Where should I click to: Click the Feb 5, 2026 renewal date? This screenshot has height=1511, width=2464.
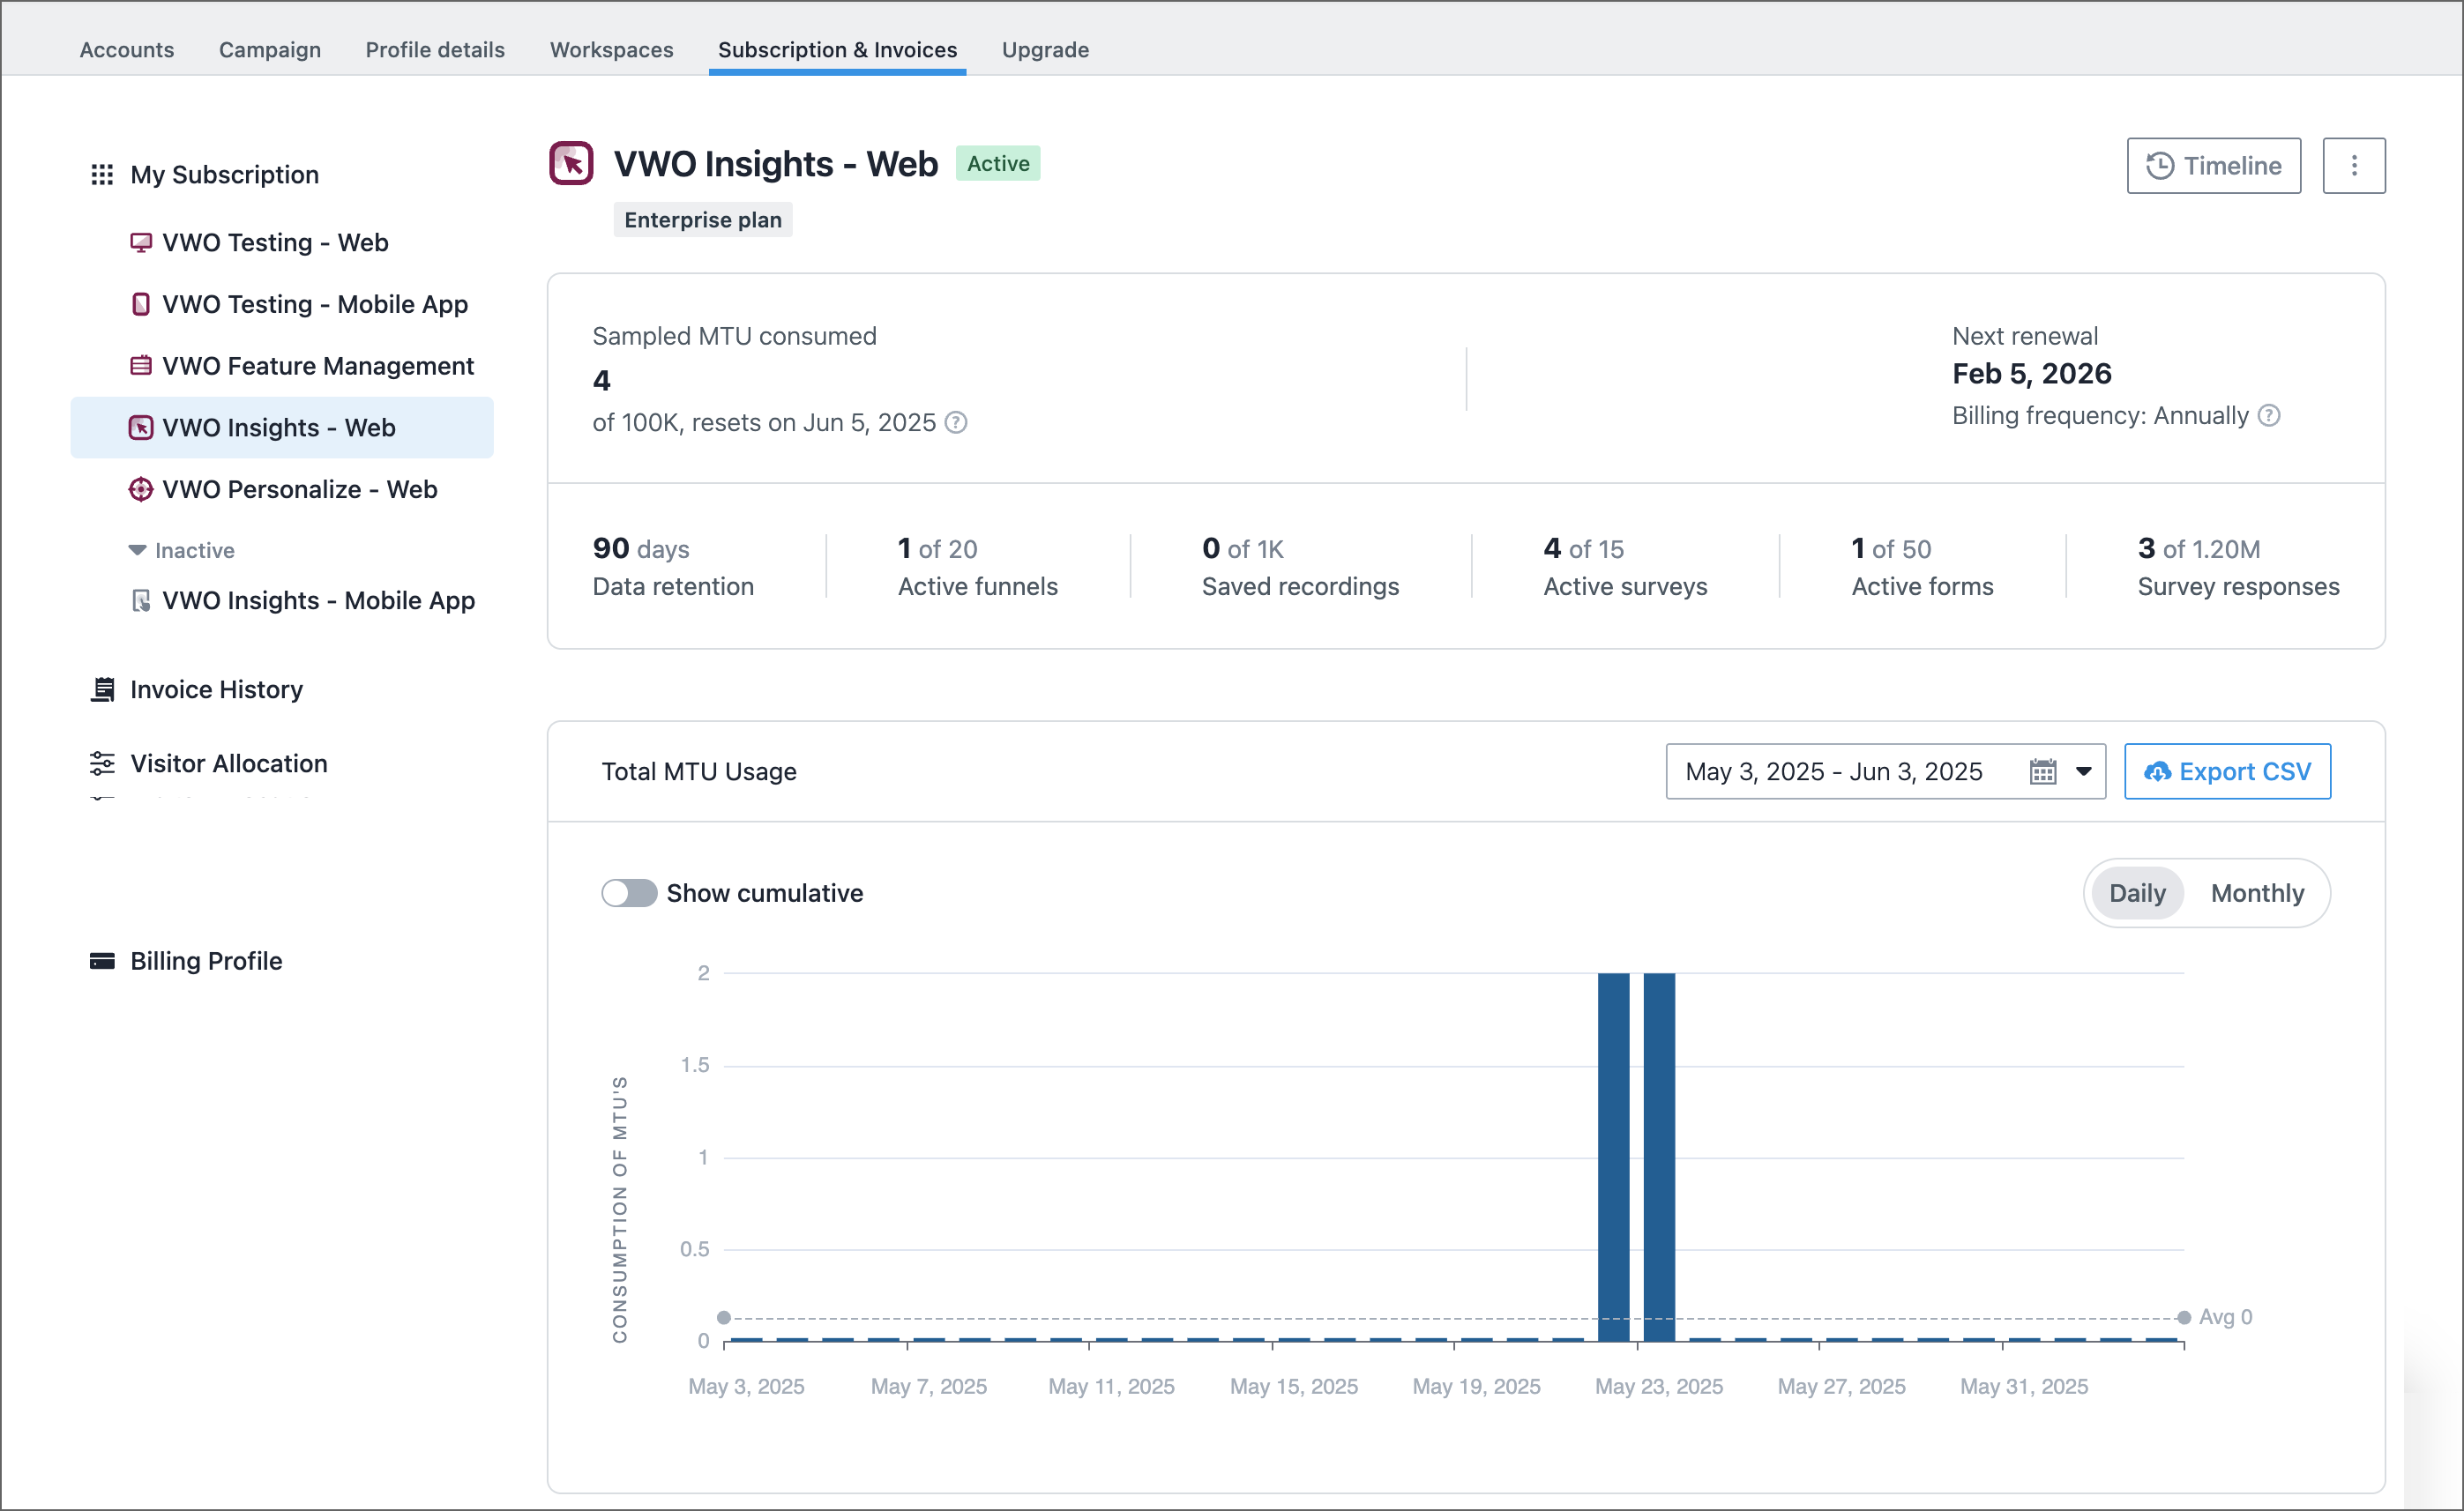(2032, 374)
